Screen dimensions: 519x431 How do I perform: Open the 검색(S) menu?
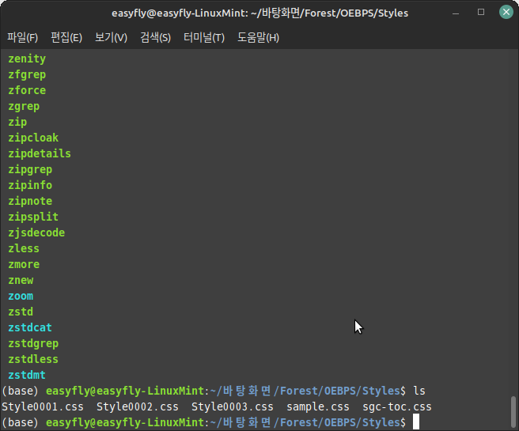[x=155, y=37]
